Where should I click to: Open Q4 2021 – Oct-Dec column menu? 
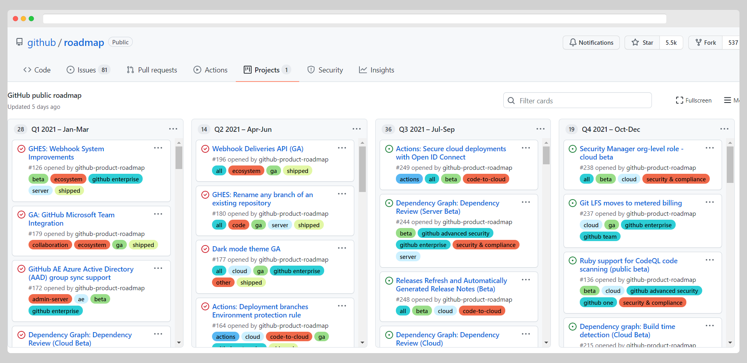(724, 129)
